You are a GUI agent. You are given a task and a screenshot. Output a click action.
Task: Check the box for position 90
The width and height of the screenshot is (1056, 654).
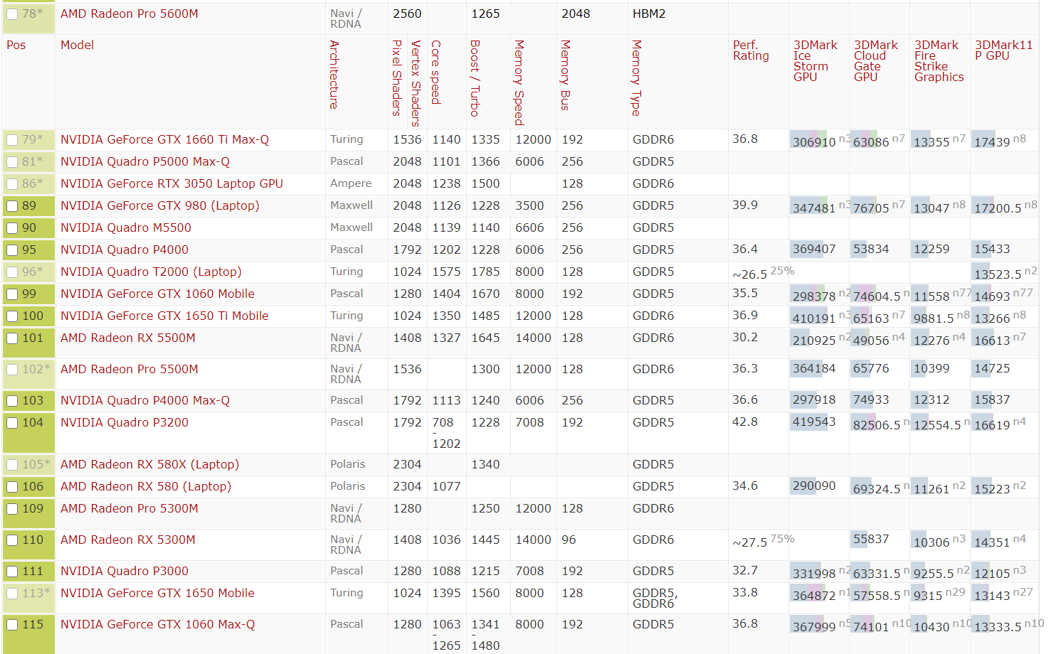coord(12,228)
